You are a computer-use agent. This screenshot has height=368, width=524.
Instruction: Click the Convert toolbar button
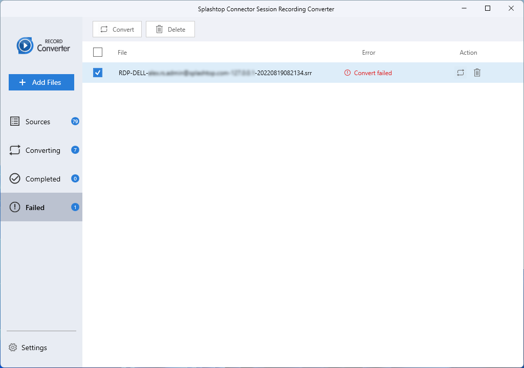[x=117, y=29]
